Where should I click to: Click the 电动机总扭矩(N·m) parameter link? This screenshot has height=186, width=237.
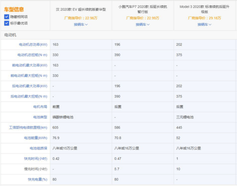[x=33, y=55]
